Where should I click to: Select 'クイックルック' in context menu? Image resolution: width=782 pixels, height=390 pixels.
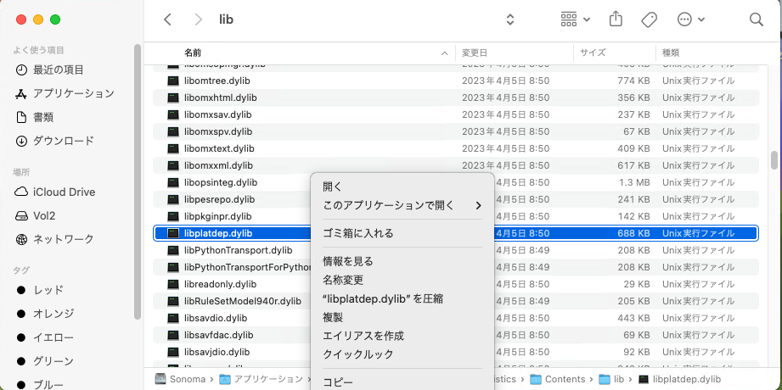[357, 354]
